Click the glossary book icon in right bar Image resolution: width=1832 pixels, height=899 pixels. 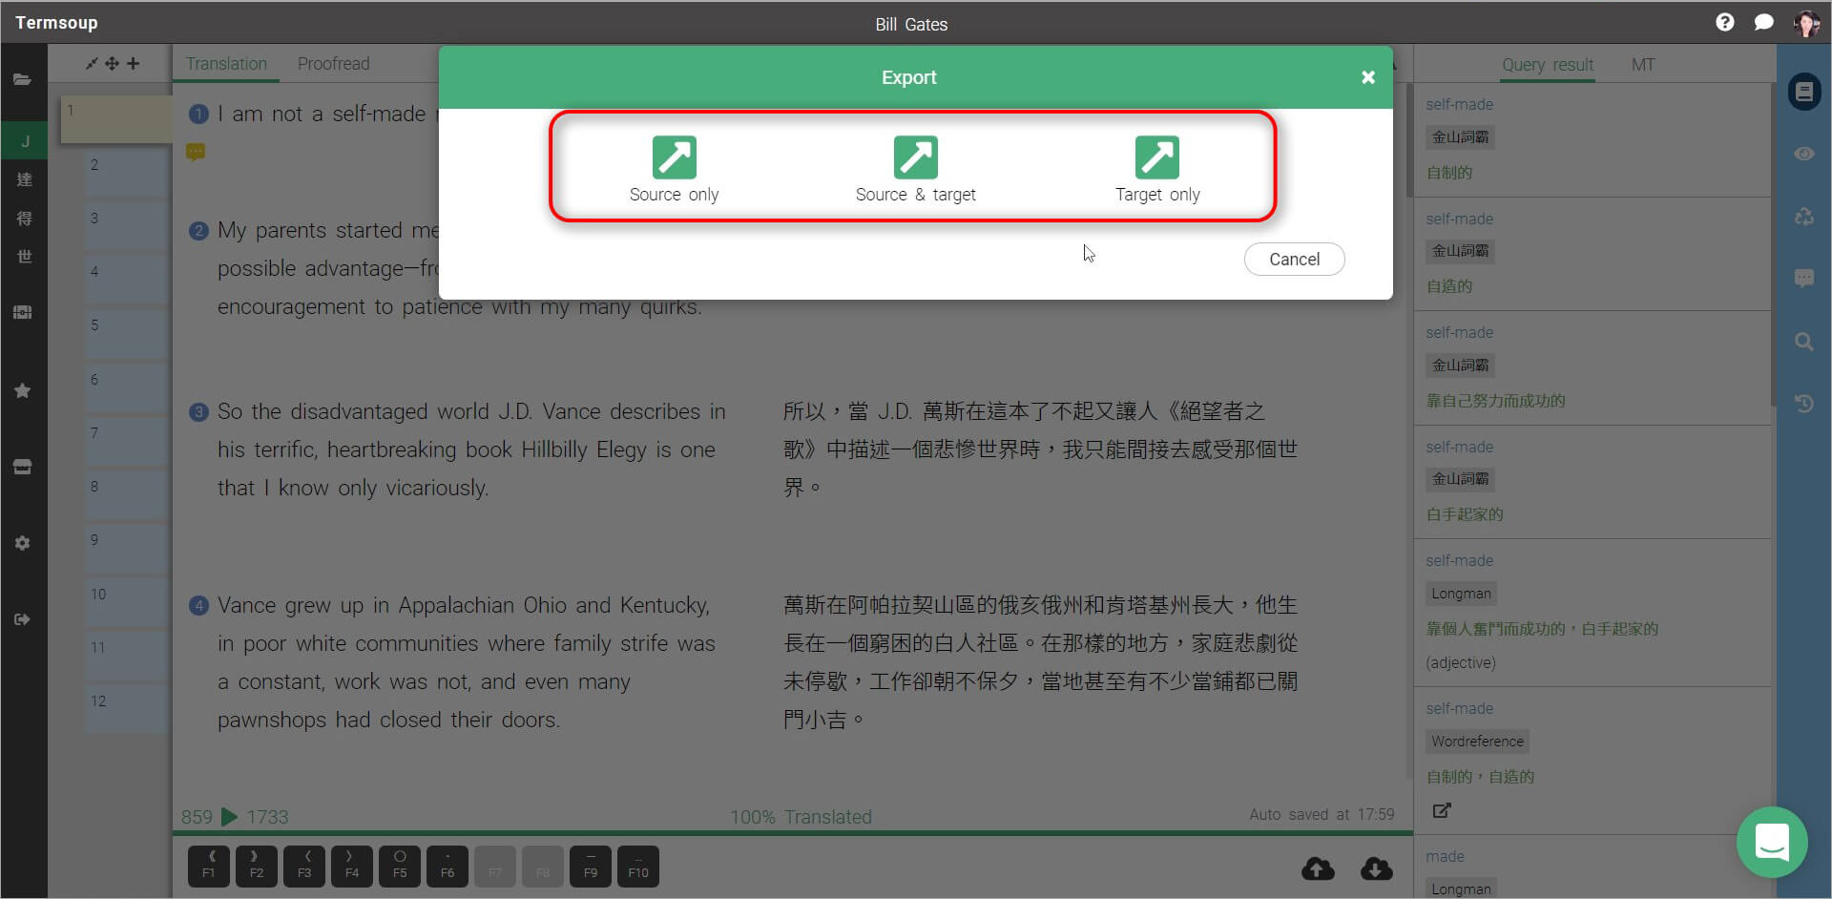(x=1803, y=92)
